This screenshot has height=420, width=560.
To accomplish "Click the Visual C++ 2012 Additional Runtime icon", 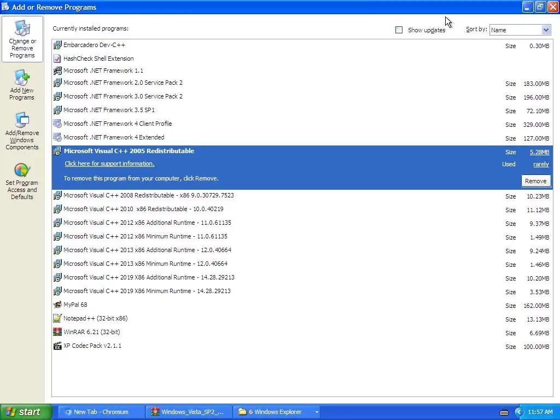I will [x=57, y=223].
